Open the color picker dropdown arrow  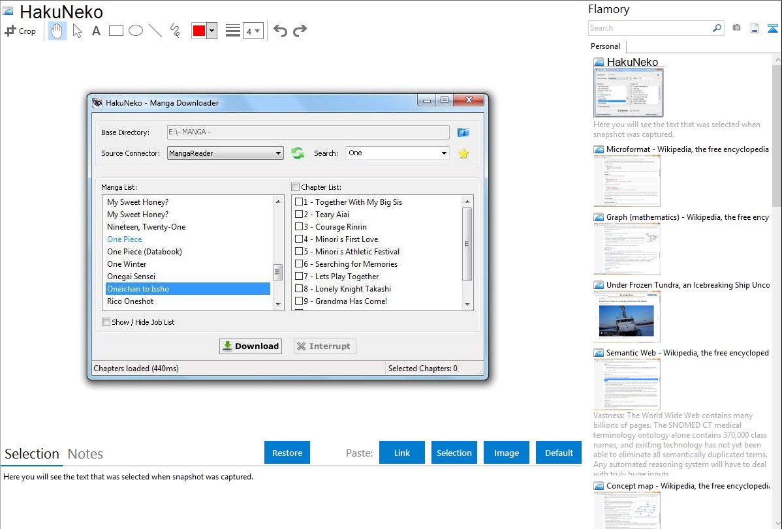[212, 31]
